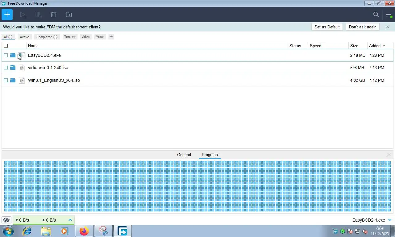
Task: Sort by the Size column header
Action: [358, 46]
